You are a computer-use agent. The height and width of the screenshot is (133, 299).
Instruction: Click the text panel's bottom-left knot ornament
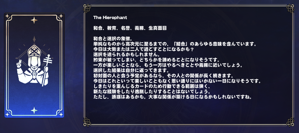tap(87, 122)
